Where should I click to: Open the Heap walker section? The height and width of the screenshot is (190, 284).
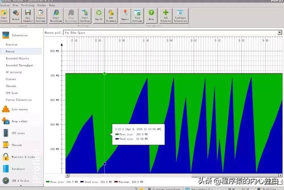pyautogui.click(x=20, y=121)
